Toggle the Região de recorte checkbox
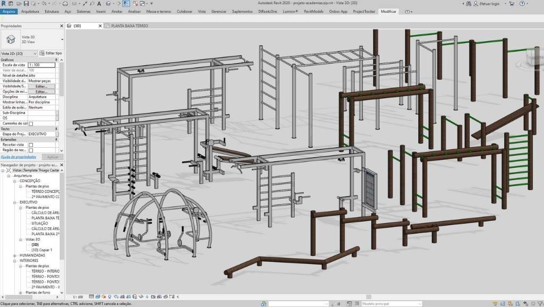 coord(31,150)
